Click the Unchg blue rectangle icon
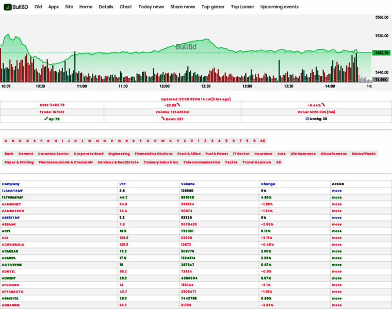The width and height of the screenshot is (392, 309). point(307,118)
